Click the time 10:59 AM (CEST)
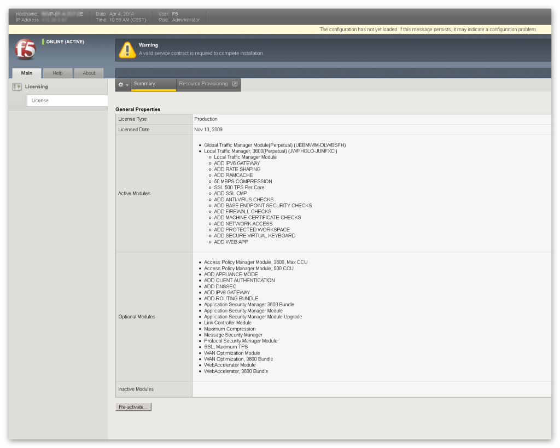The image size is (560, 448). [x=128, y=20]
